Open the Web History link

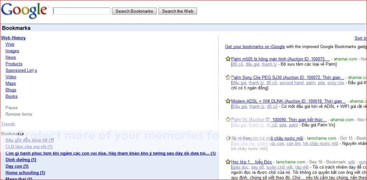tap(13, 38)
